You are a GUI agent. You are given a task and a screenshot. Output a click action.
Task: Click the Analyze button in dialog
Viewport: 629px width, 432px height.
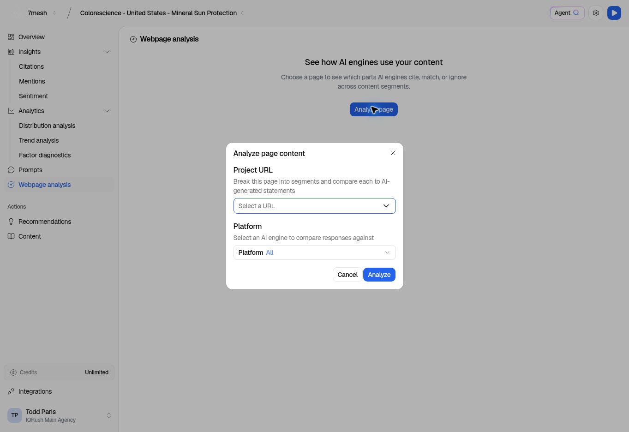379,275
